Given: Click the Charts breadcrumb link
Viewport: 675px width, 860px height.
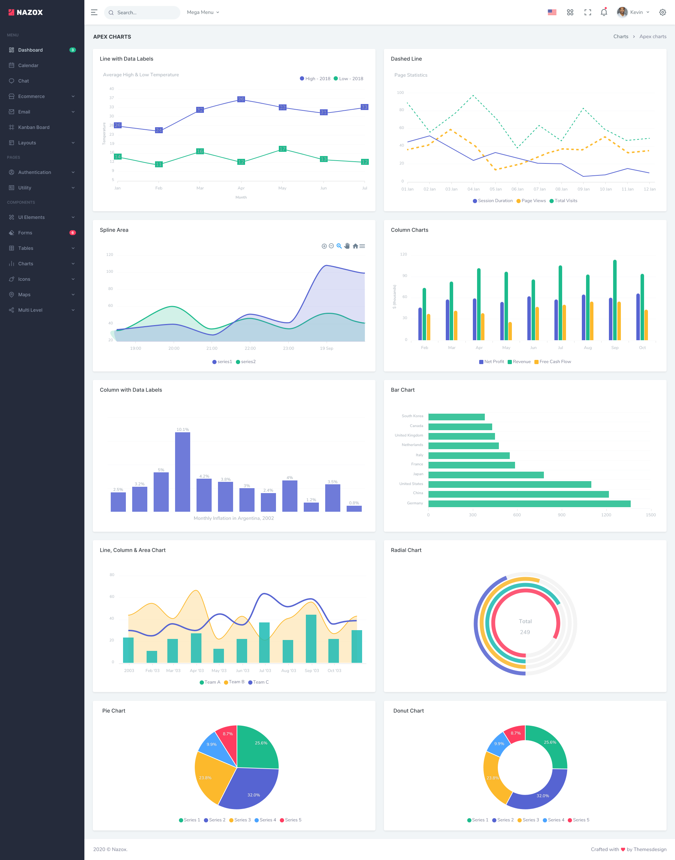Looking at the screenshot, I should tap(621, 36).
